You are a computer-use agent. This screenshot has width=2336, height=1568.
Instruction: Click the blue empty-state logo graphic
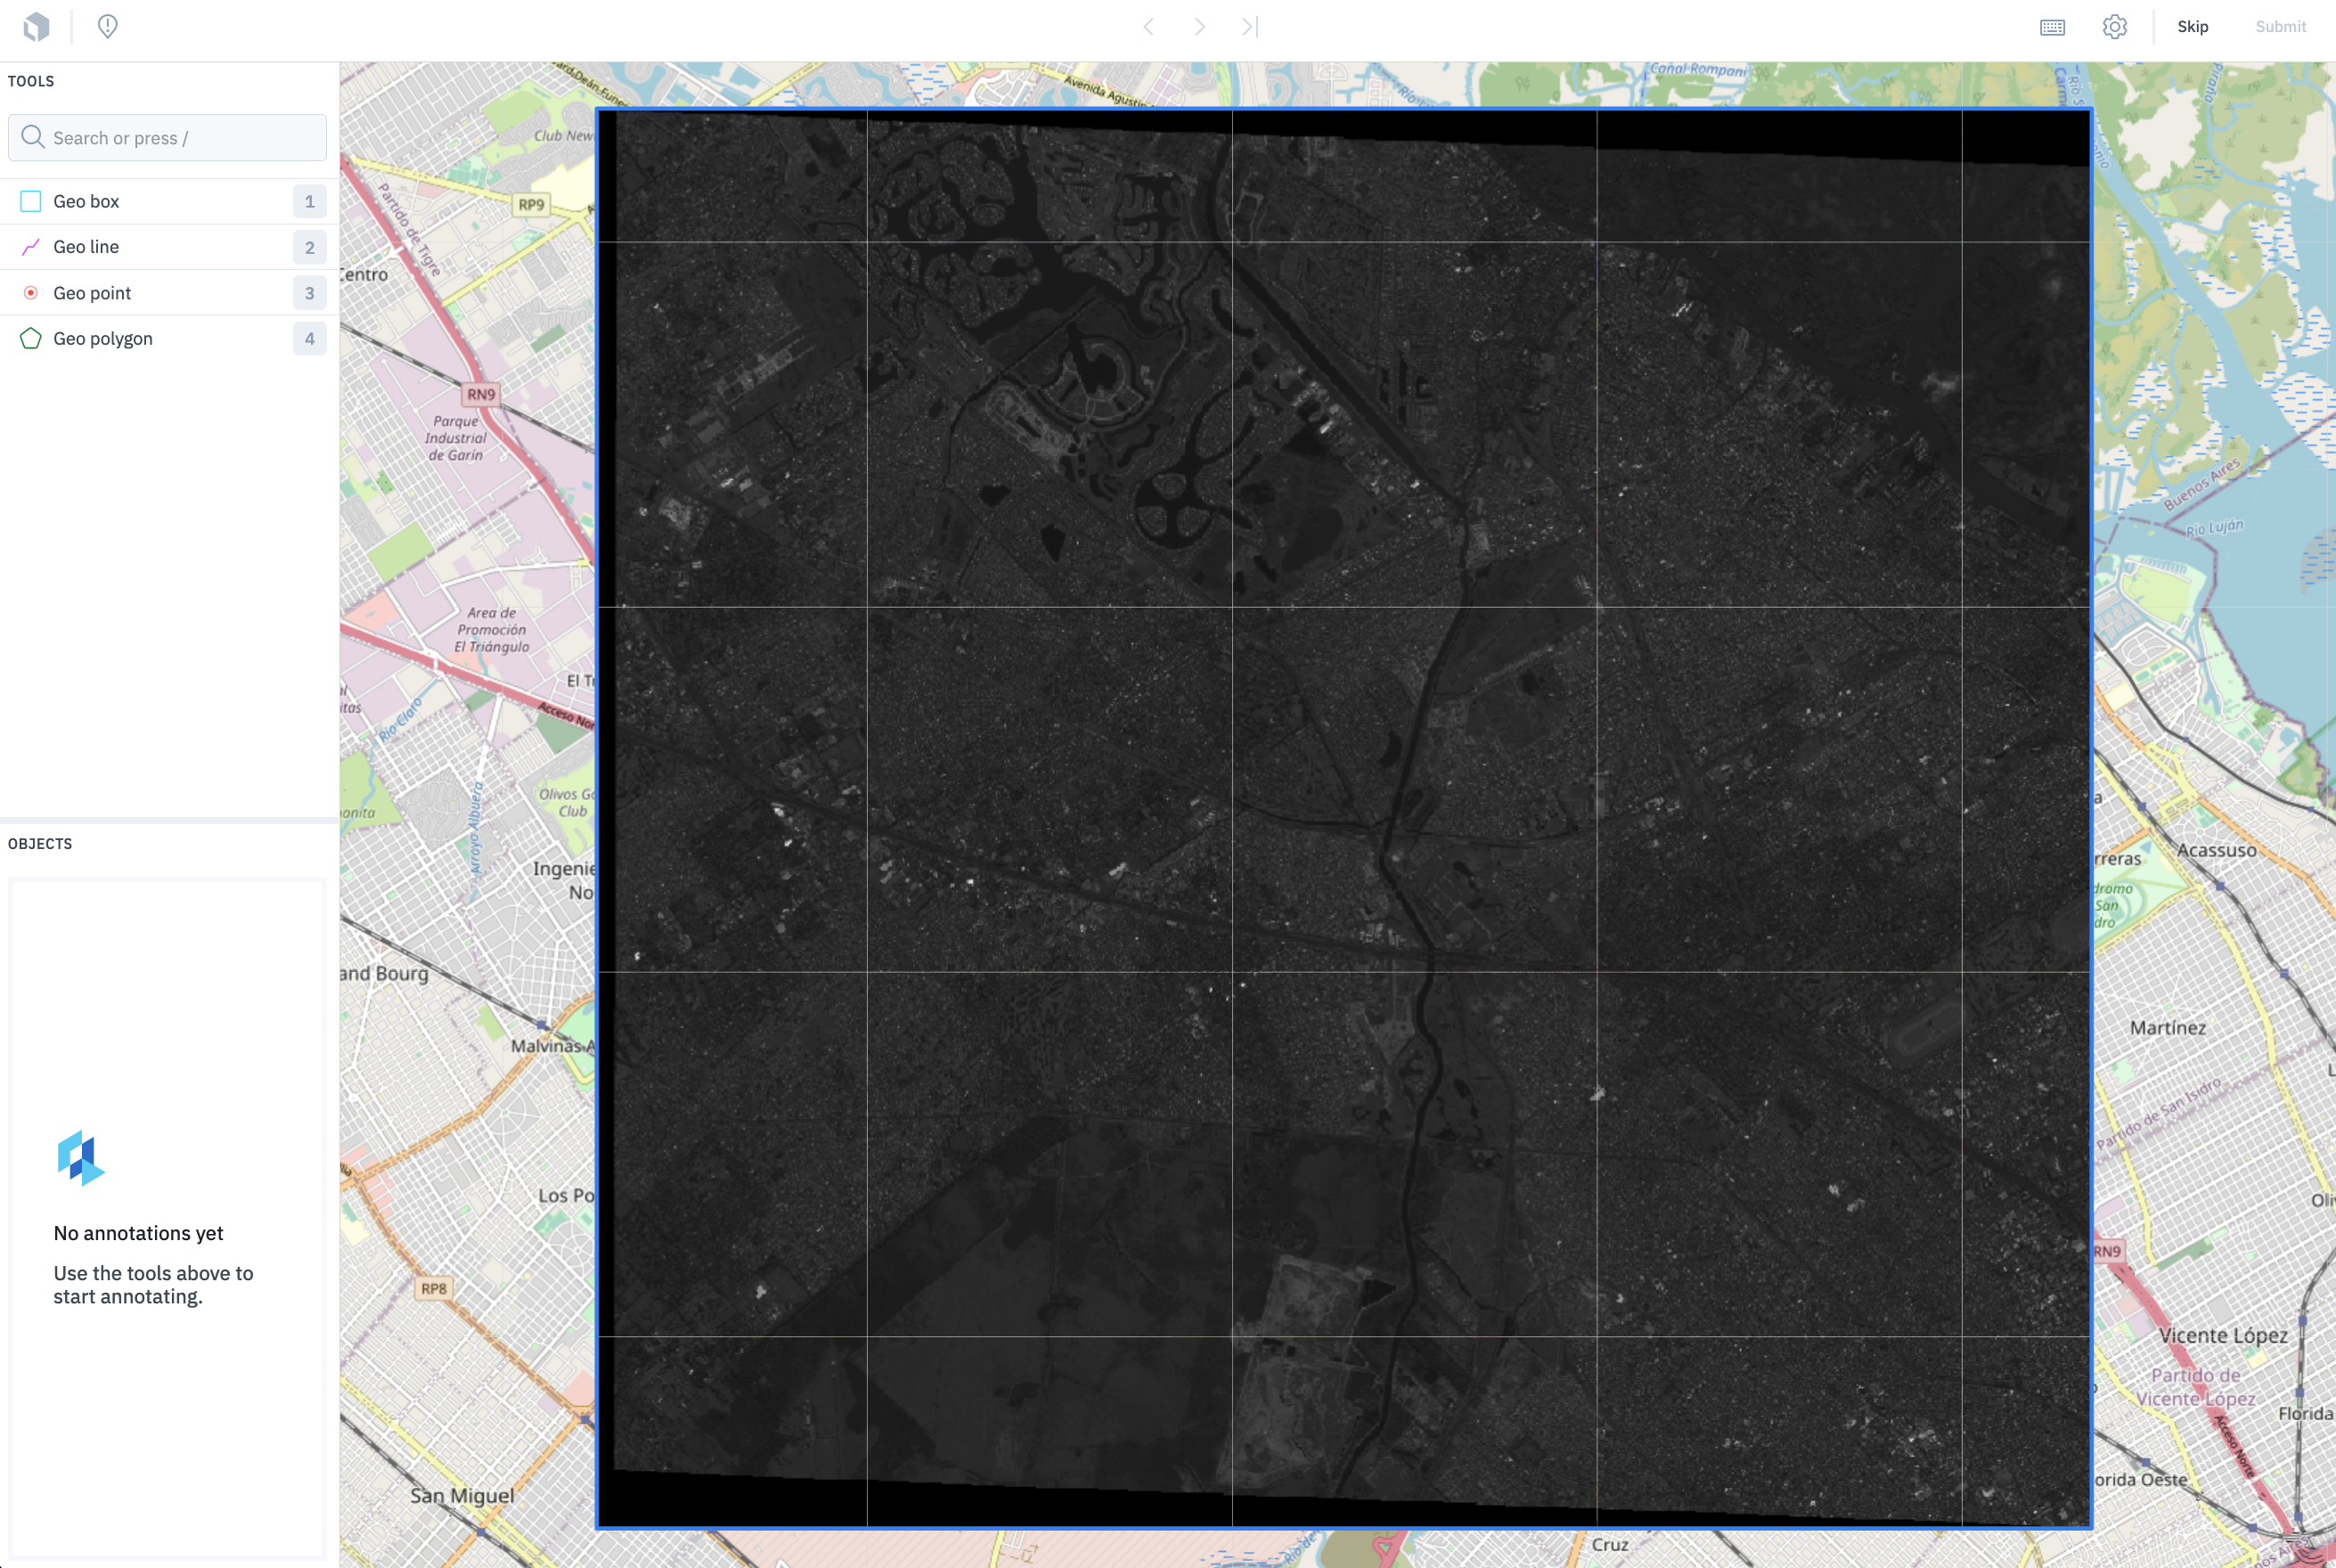click(81, 1158)
